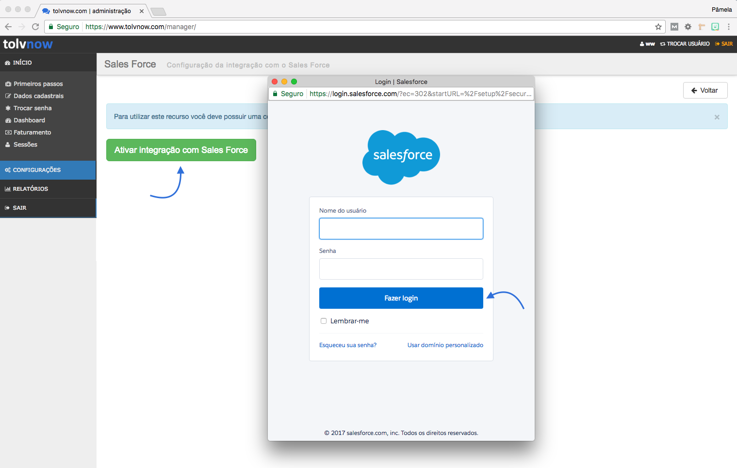
Task: Open Trocar senha in sidebar
Action: point(28,108)
